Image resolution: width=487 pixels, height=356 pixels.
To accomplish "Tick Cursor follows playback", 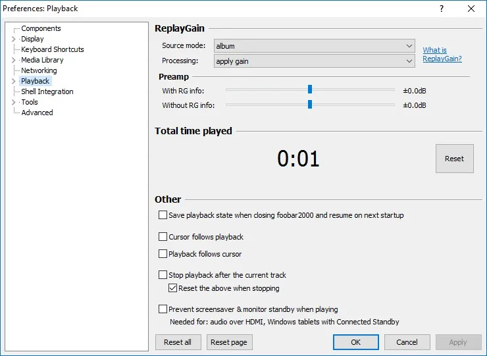I will [163, 237].
